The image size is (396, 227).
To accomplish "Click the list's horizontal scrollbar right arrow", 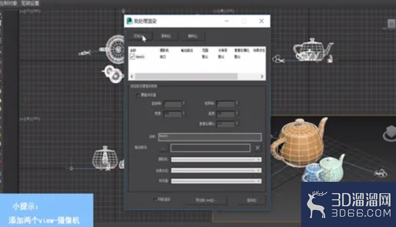I will 262,77.
